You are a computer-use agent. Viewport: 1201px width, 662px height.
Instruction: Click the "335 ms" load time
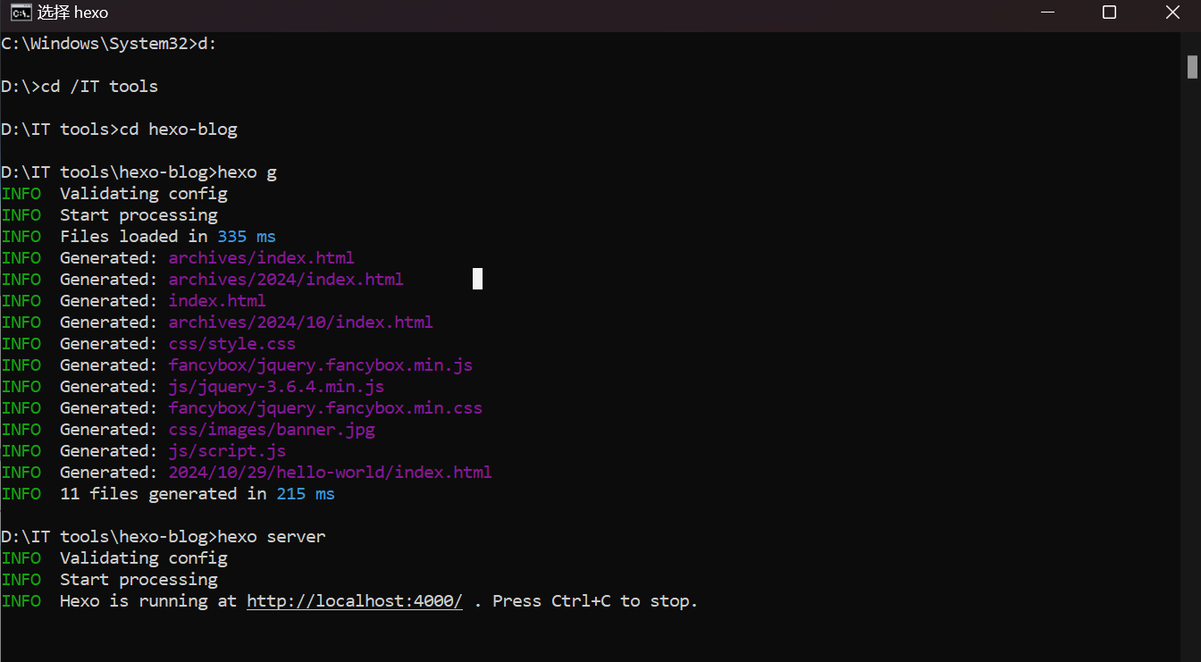click(247, 237)
